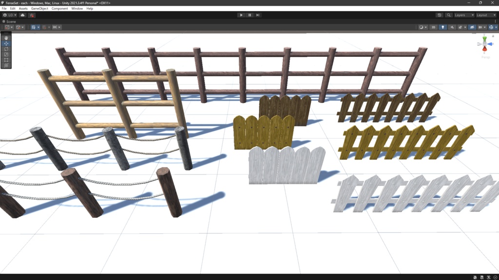Click the snap increment icon
Screen dimensions: 499x280
coord(55,27)
